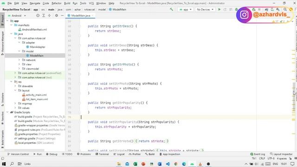Screen dimensions: 297x167
Task: Select activity_main.xml layout file
Action: 36,95
